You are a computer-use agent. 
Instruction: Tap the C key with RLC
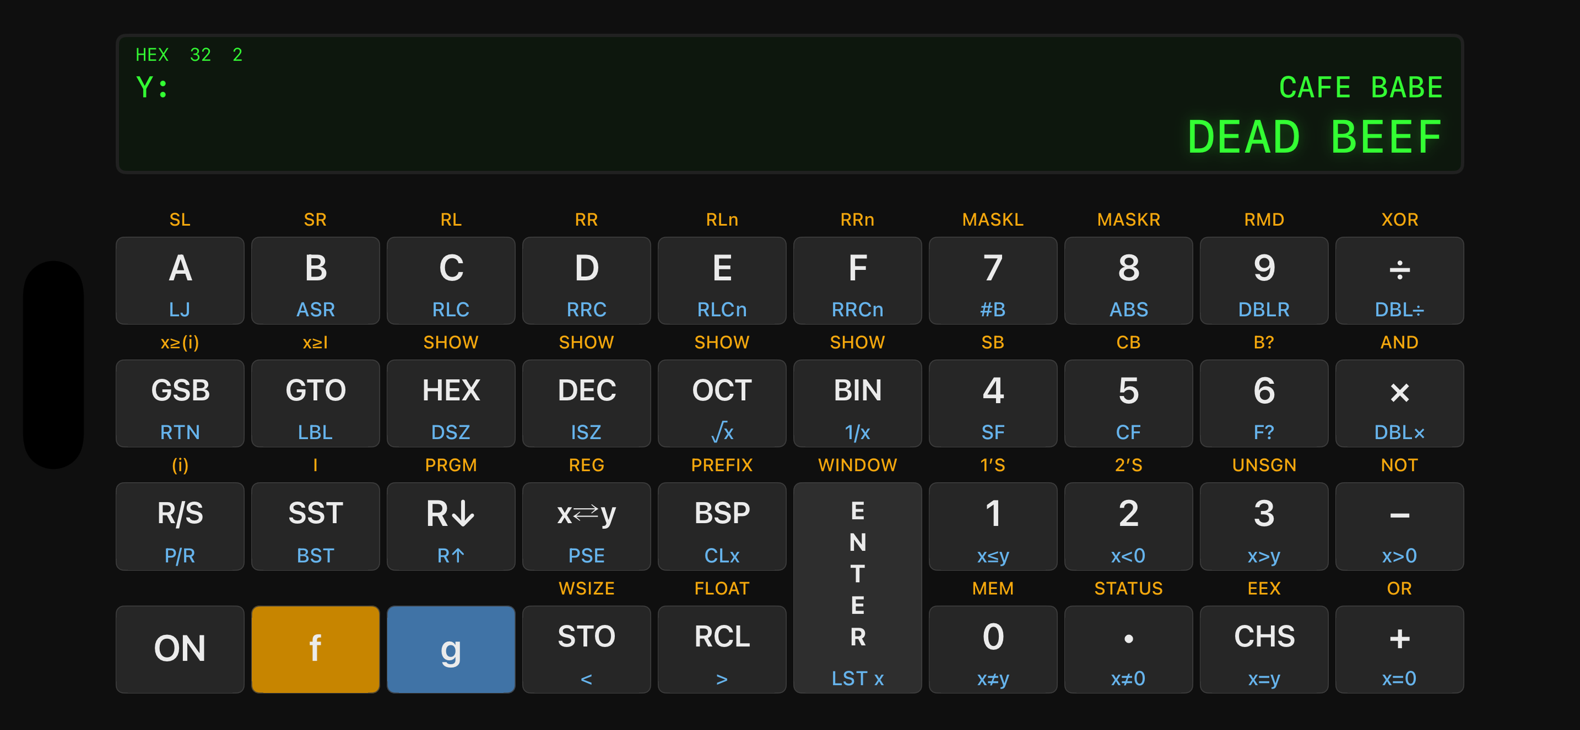pos(451,280)
